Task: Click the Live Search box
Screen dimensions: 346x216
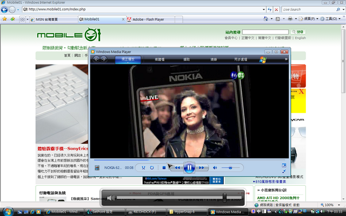Action: [x=308, y=10]
